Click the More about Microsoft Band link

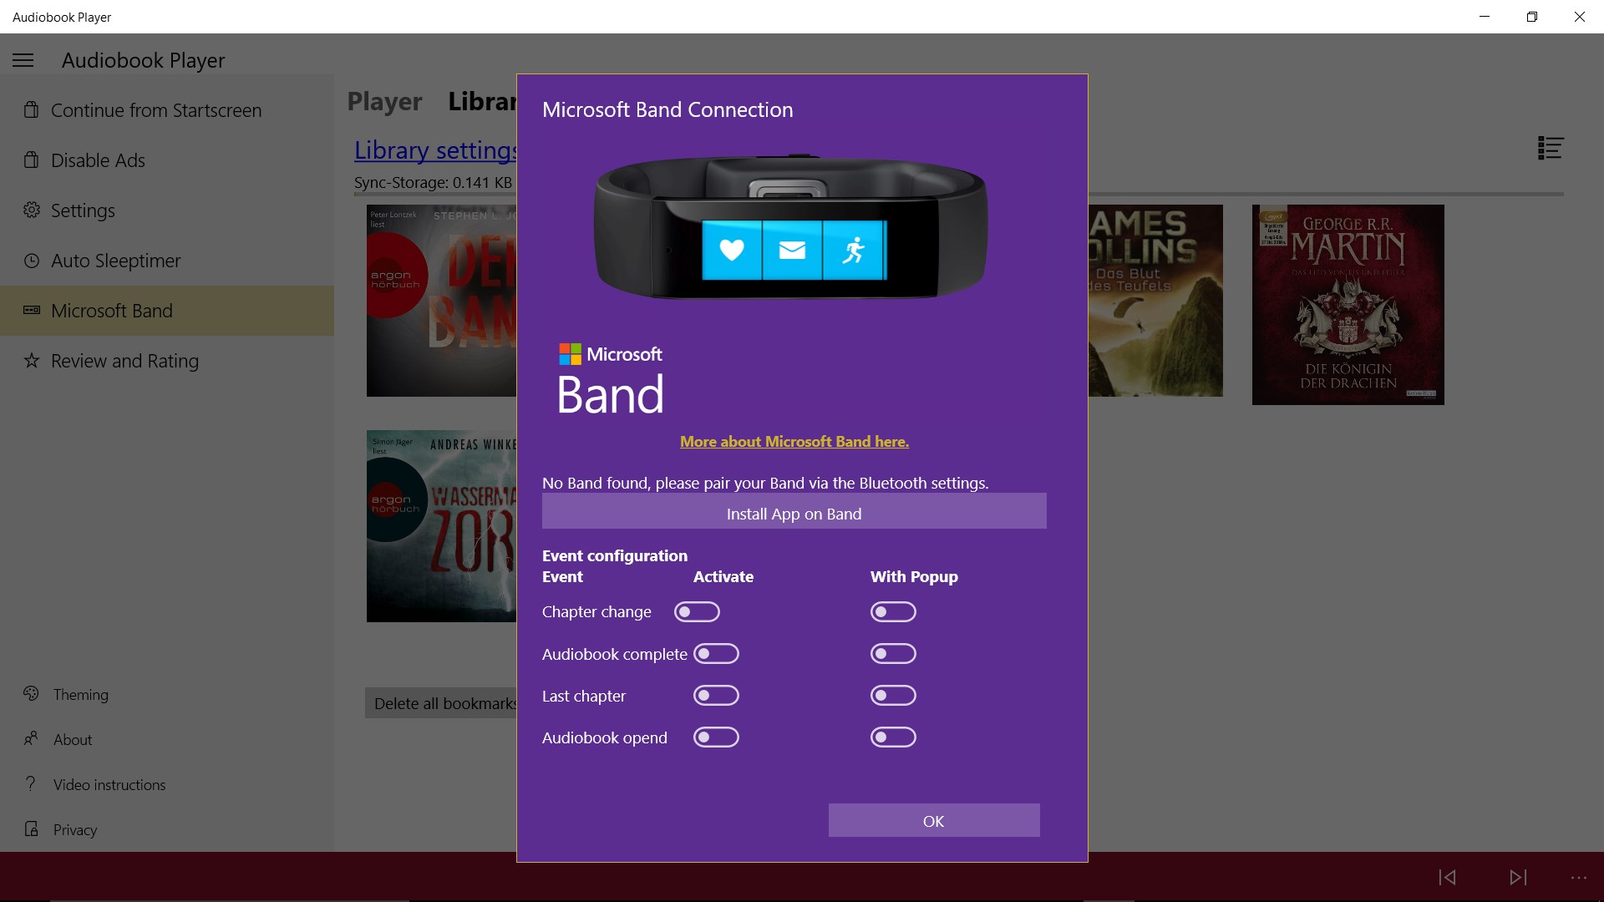pos(794,441)
